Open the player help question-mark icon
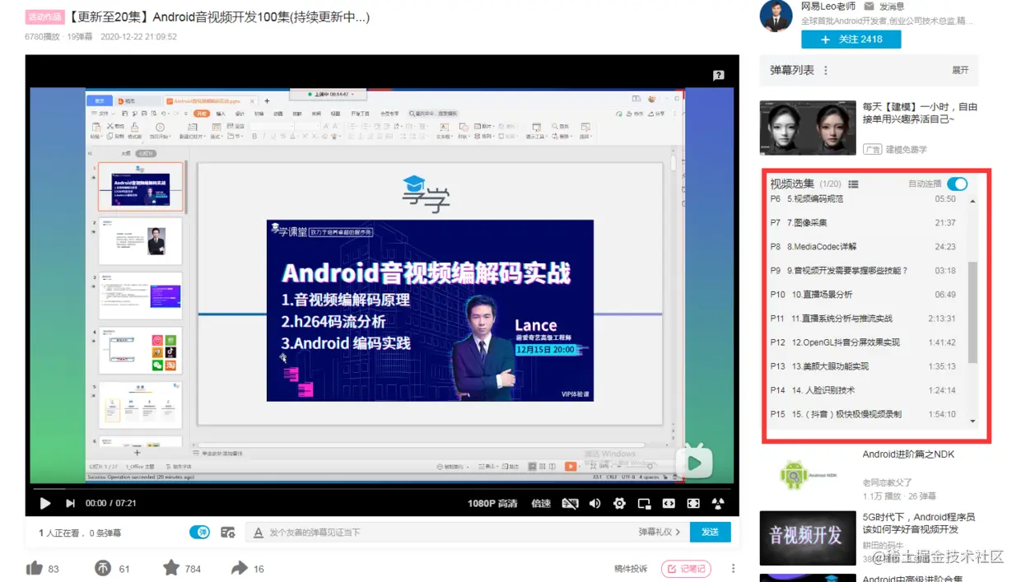The image size is (1021, 582). 718,75
